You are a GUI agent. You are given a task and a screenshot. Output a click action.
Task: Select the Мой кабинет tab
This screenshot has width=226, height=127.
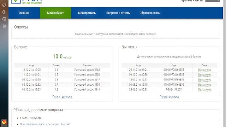(55, 13)
